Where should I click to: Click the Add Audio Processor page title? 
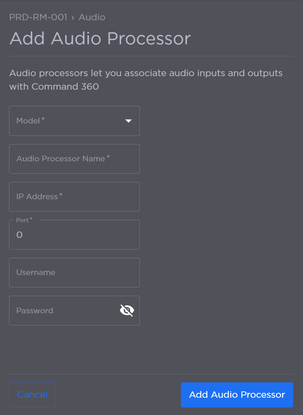click(100, 38)
